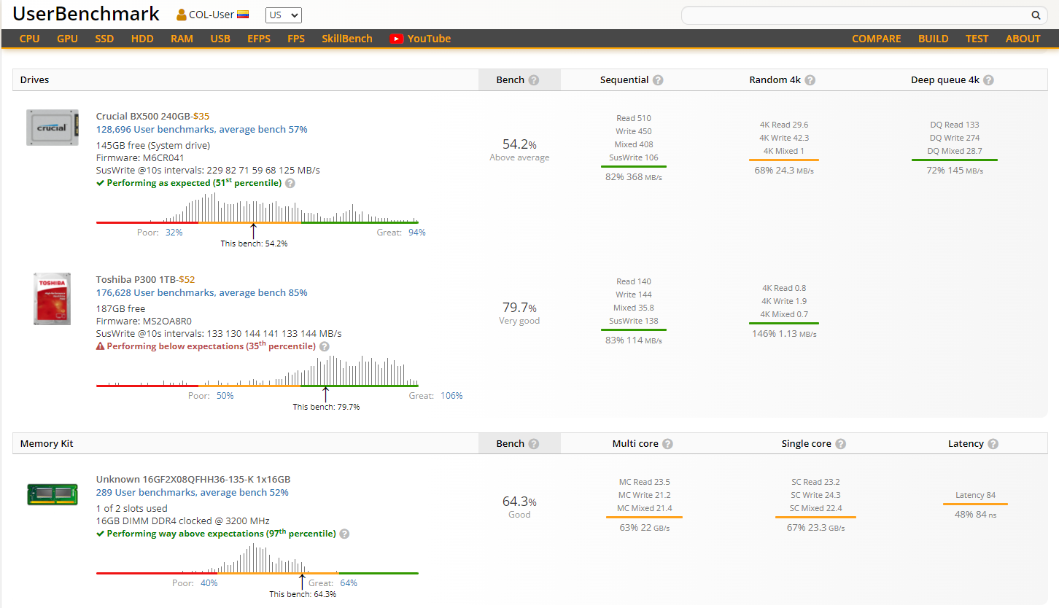This screenshot has height=608, width=1059.
Task: Click memory latency 48% 84 ns
Action: (x=975, y=514)
